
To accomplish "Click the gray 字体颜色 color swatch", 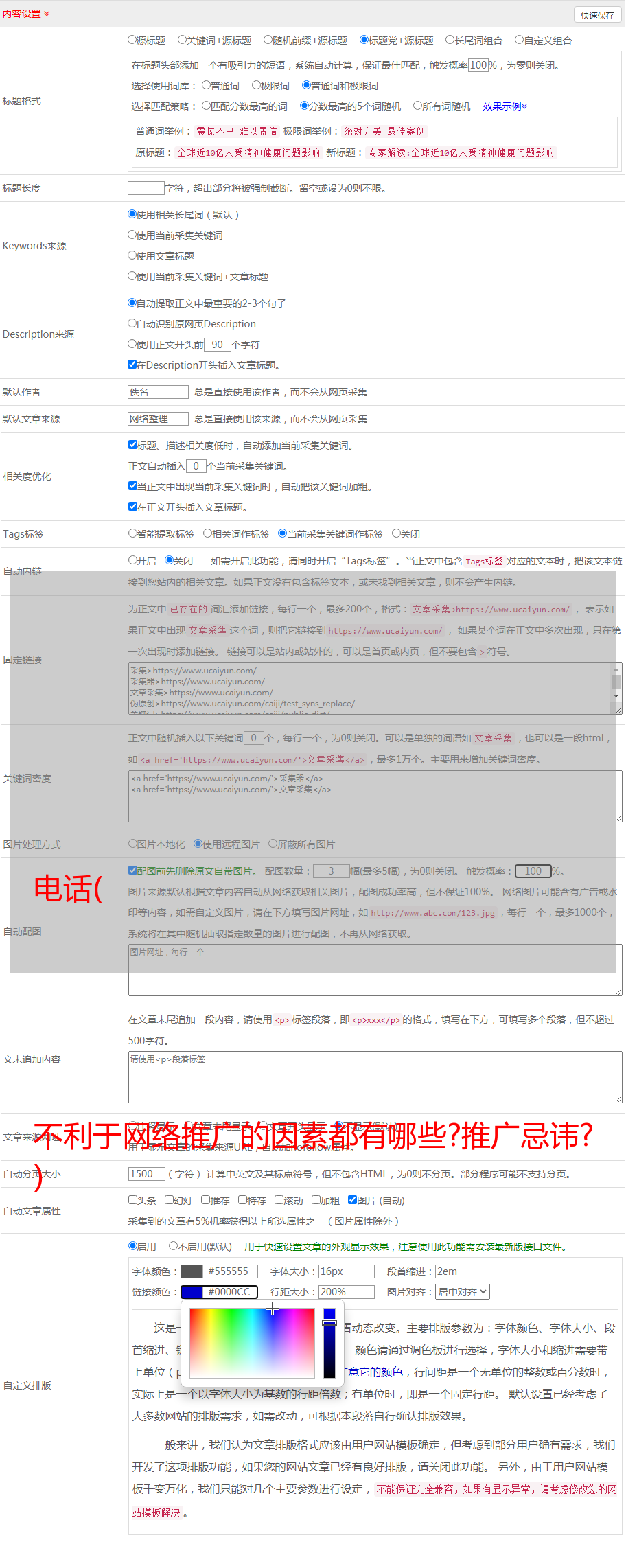I will 192,1271.
